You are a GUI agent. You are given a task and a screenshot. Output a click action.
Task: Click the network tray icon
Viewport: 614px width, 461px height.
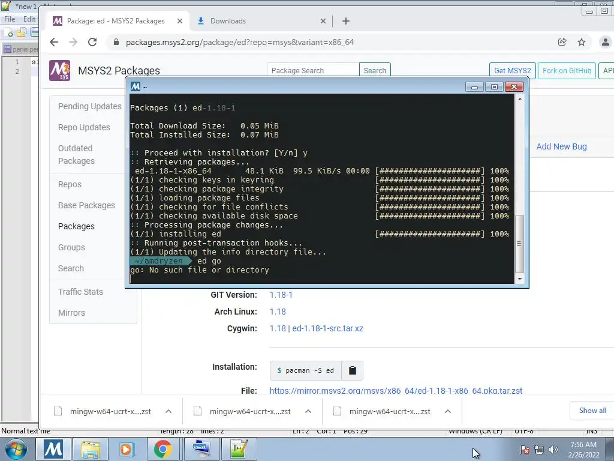tap(539, 450)
